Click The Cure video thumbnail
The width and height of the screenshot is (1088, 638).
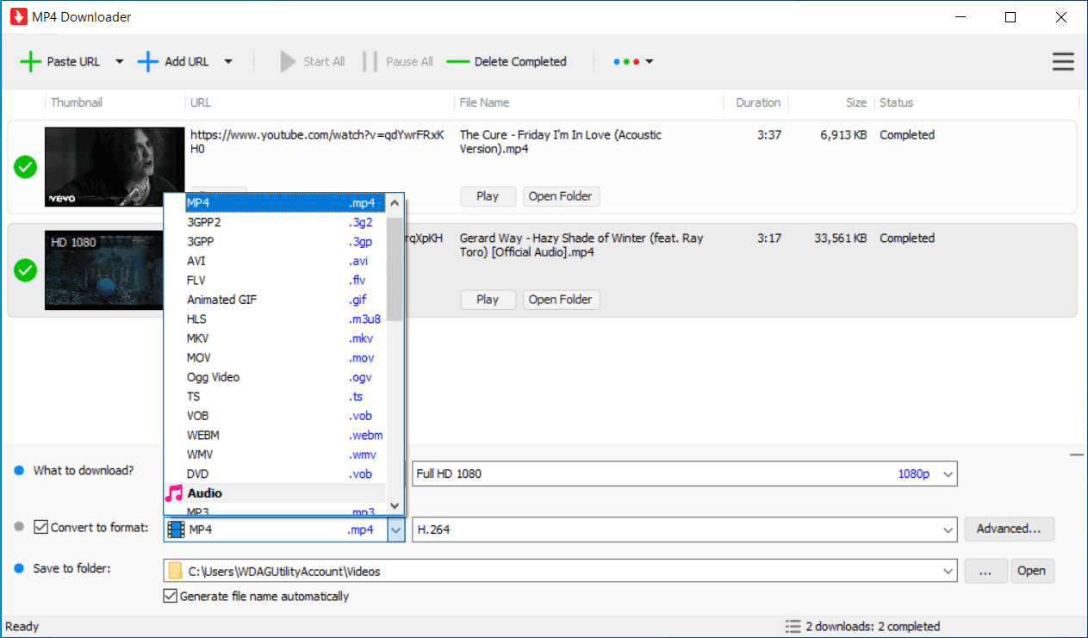point(115,167)
